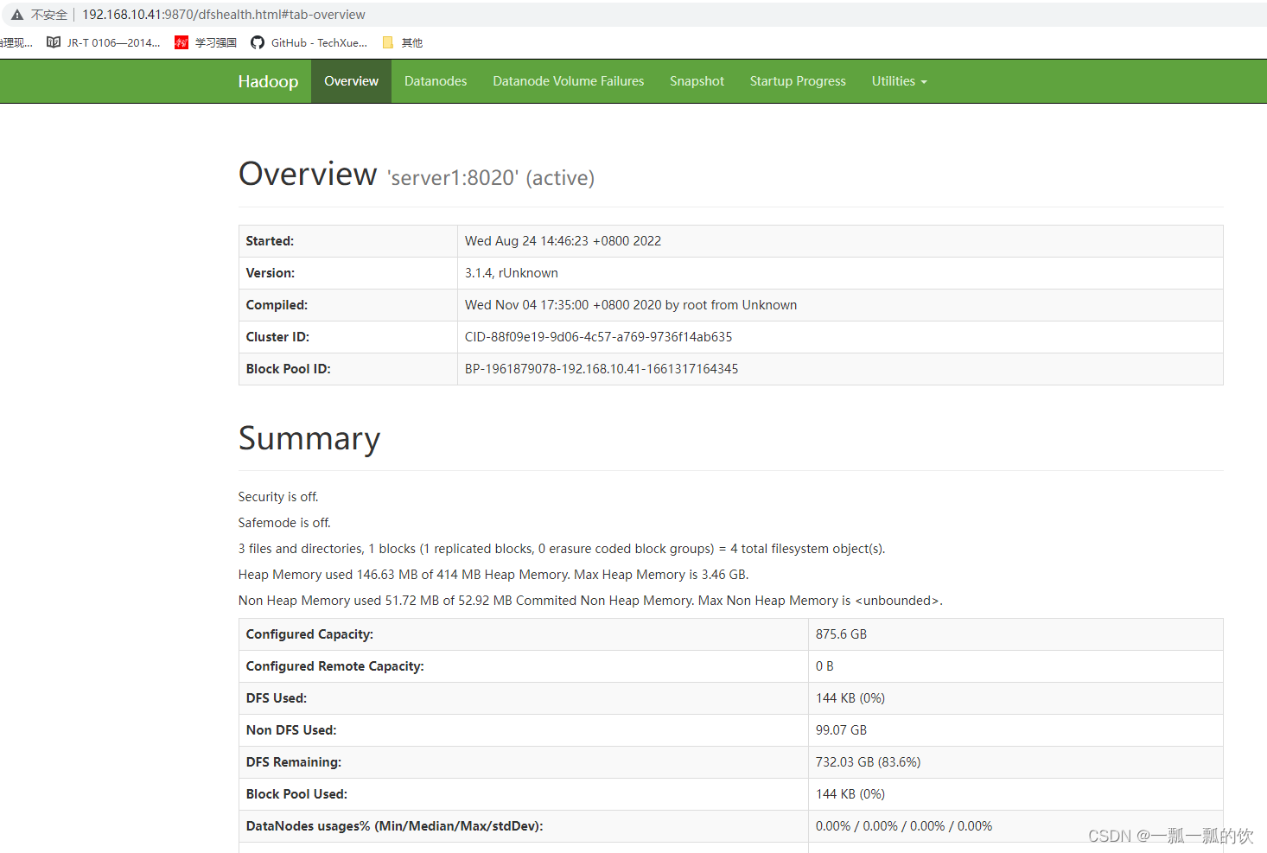
Task: Click the Summary heading
Action: click(x=309, y=439)
